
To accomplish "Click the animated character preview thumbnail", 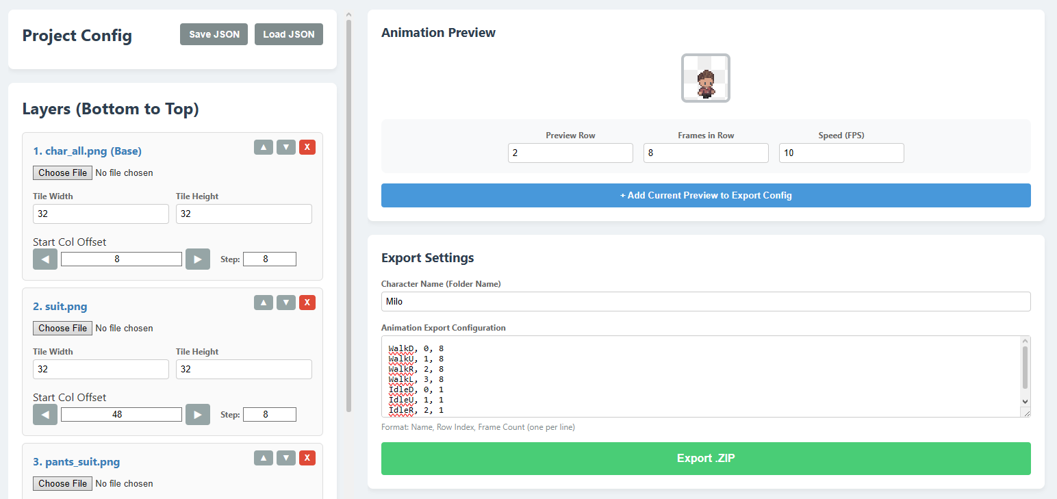I will point(706,78).
